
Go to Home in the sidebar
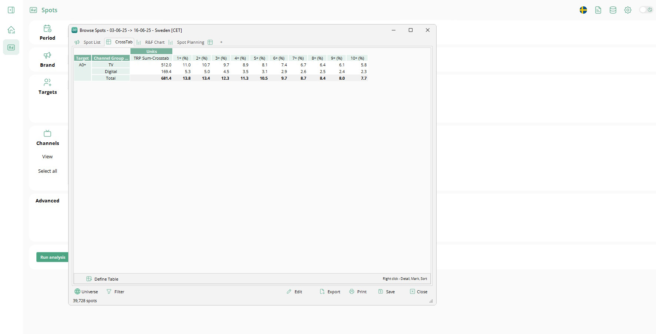11,30
